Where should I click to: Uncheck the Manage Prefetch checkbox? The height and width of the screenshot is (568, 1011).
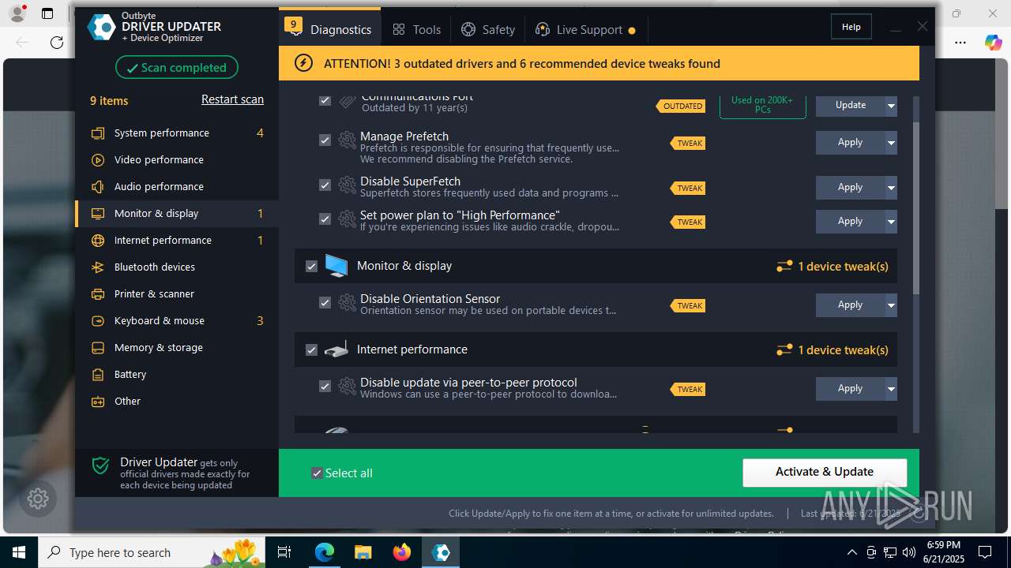tap(325, 140)
